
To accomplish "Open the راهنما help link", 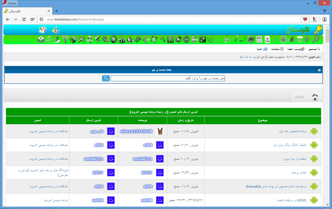I will 262,49.
